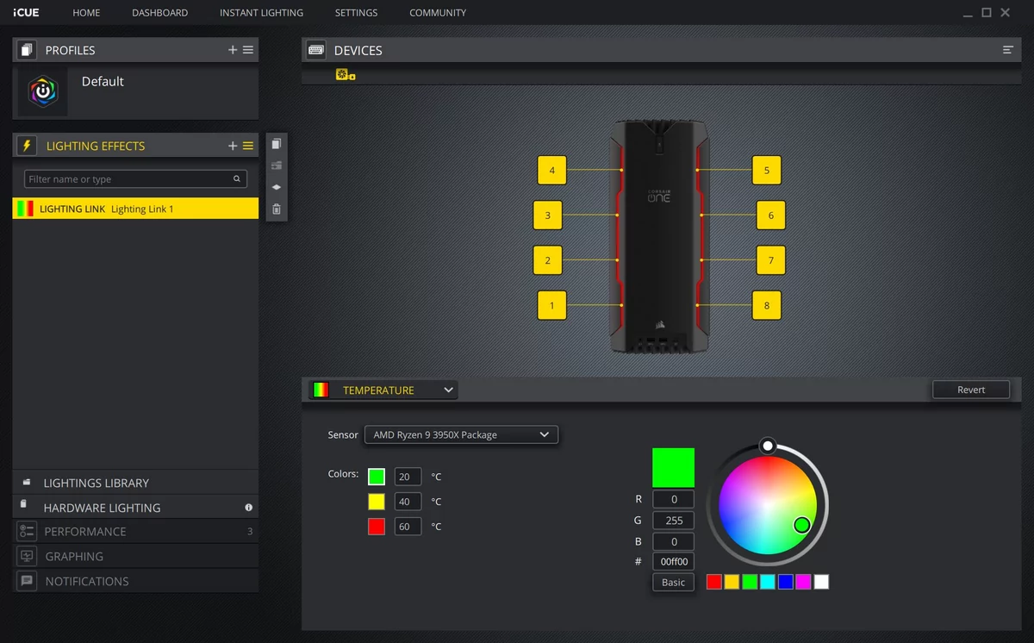Select LED zone 2 on the case
Viewport: 1034px width, 643px height.
[x=547, y=260]
